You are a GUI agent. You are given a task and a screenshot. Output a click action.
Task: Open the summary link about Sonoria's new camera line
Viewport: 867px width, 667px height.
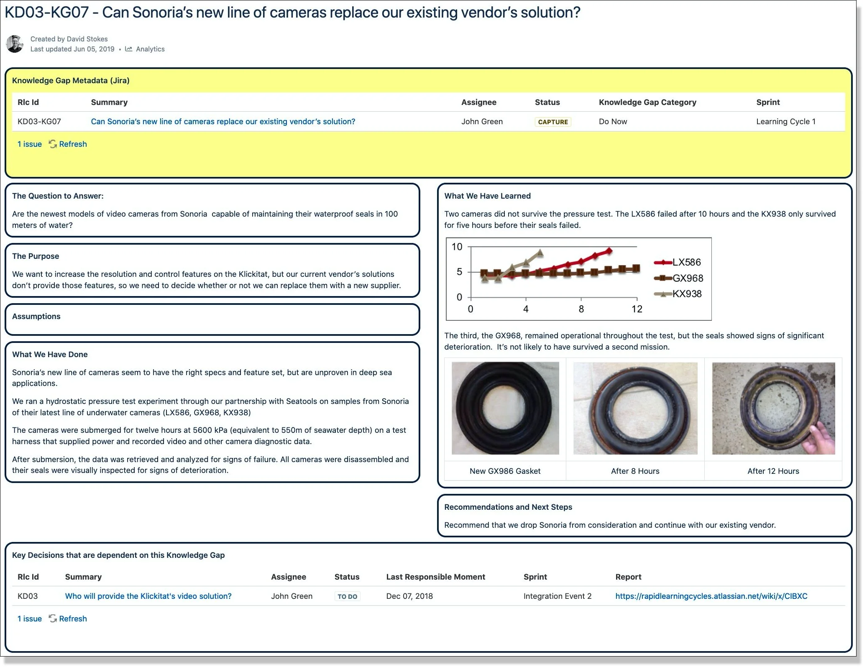coord(223,121)
